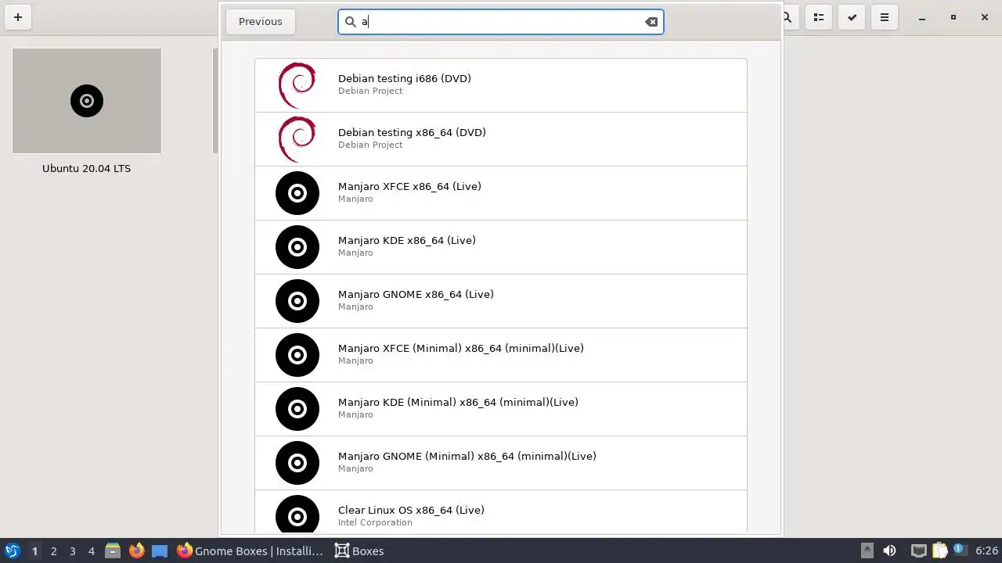Pick Manjaro XFCE (Minimal) x86_64 entry
This screenshot has width=1002, height=563.
[501, 355]
